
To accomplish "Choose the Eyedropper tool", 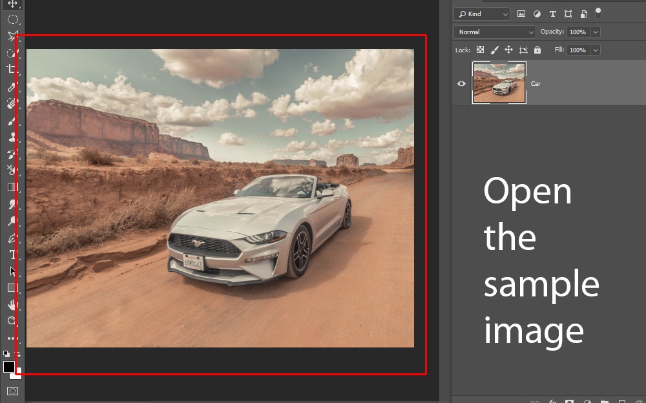I will coord(12,87).
